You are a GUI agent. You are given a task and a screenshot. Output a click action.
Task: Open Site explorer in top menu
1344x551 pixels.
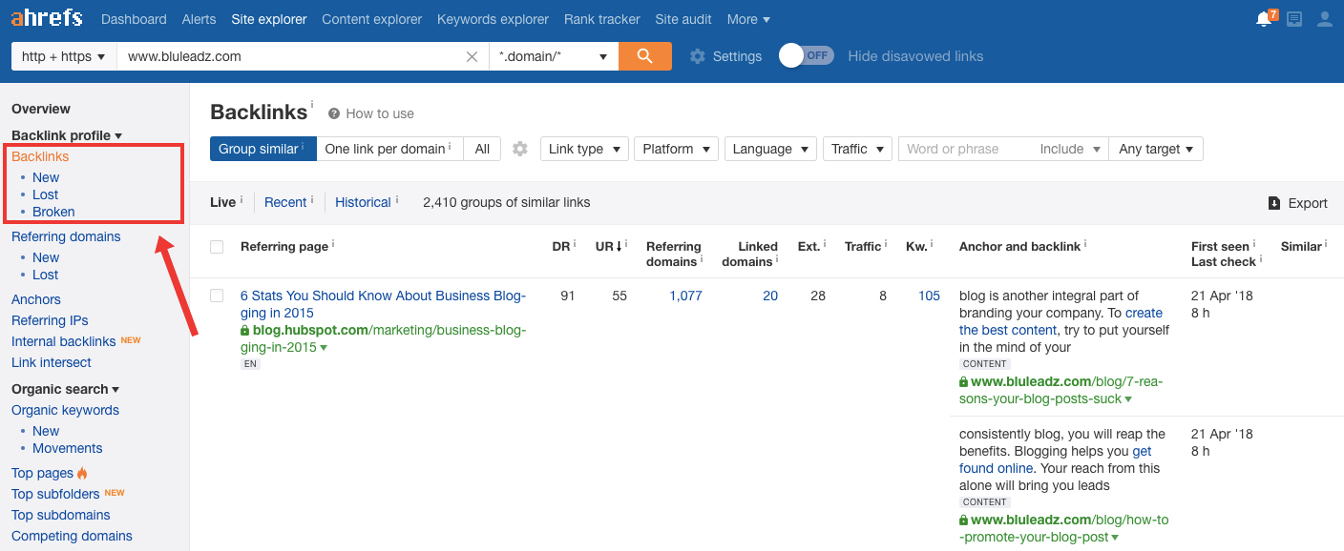pos(269,19)
